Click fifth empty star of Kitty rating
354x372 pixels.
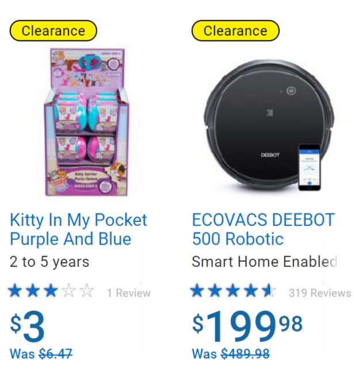click(x=87, y=291)
